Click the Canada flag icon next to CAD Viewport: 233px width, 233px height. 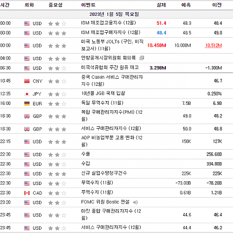point(27,193)
